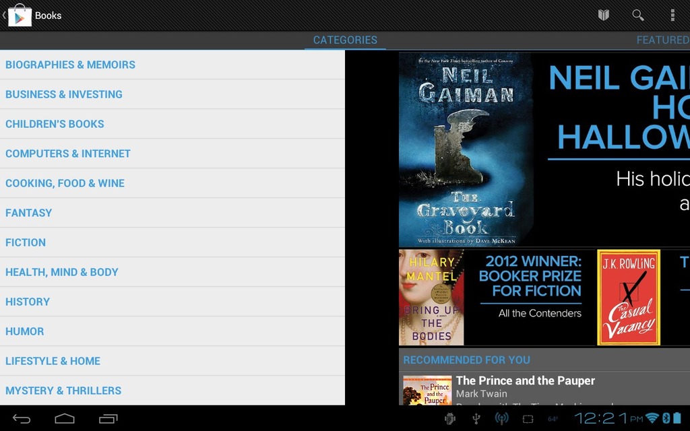Open Computers & Internet category
This screenshot has width=690, height=431.
pos(172,154)
